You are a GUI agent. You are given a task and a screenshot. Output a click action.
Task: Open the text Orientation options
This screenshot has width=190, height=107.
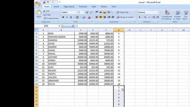click(110, 12)
